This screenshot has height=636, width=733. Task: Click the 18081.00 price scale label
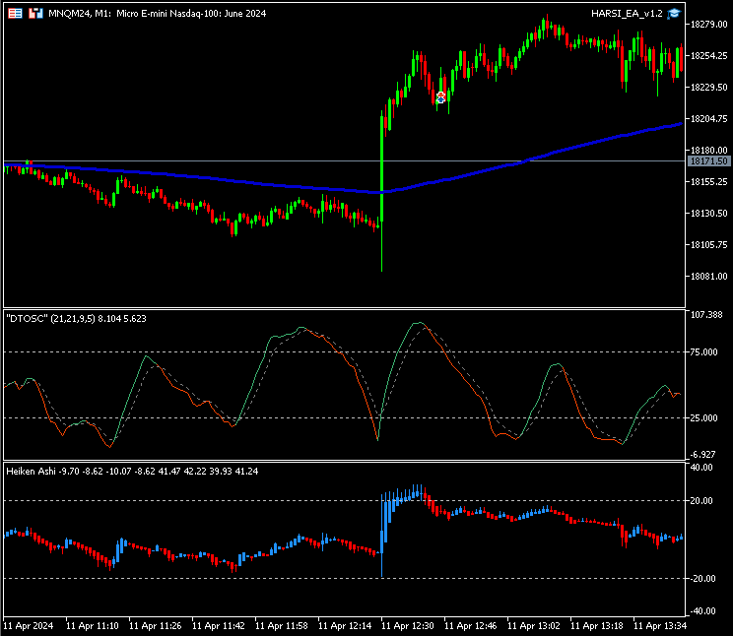(x=708, y=277)
